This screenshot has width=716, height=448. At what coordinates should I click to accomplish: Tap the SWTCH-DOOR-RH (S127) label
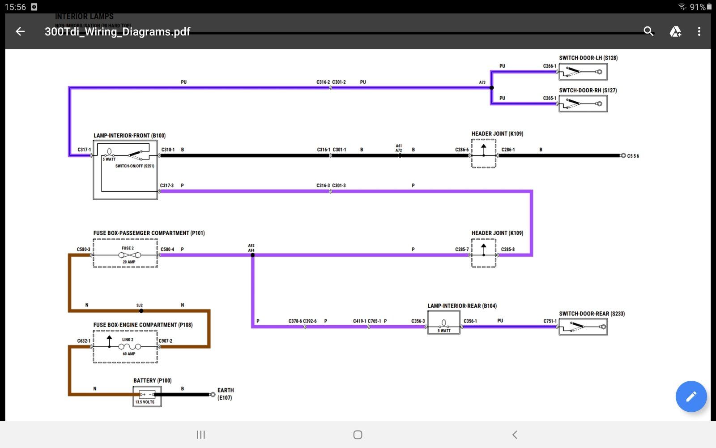click(x=588, y=90)
